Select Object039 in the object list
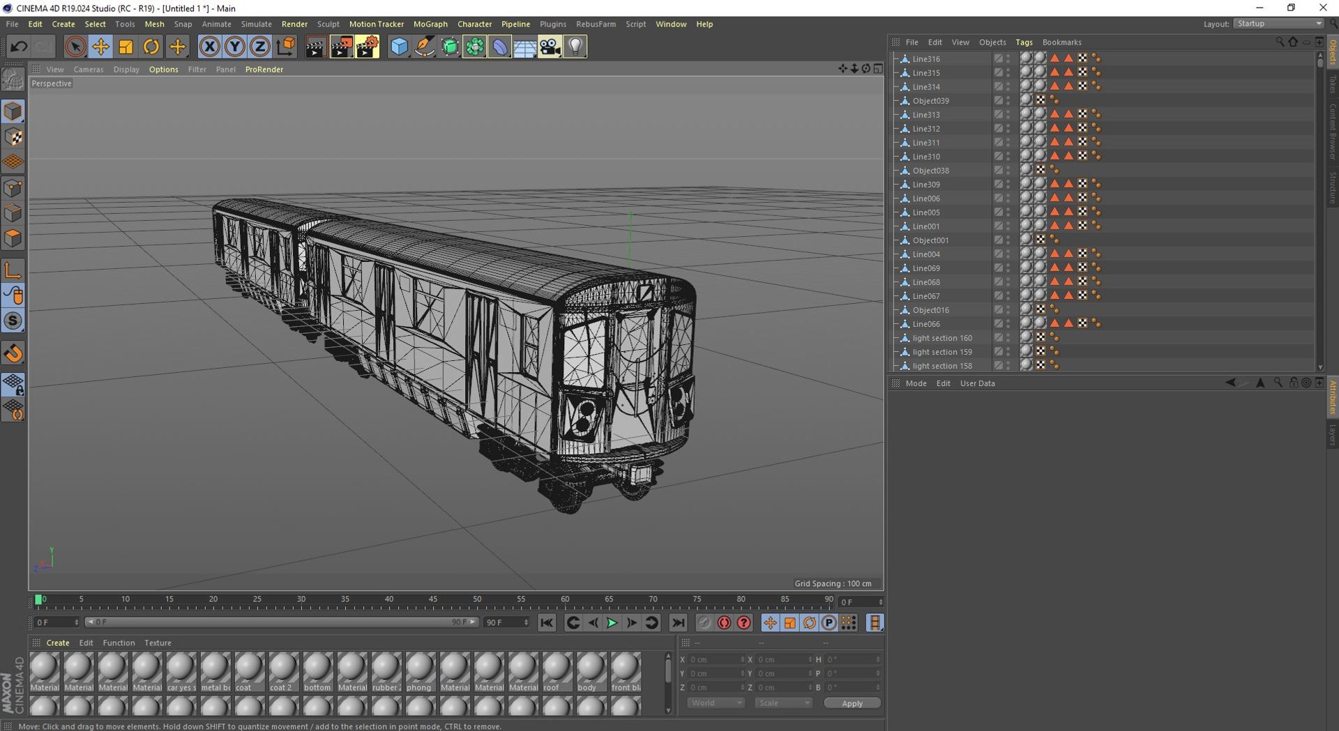Screen dimensions: 1339x731 click(930, 100)
